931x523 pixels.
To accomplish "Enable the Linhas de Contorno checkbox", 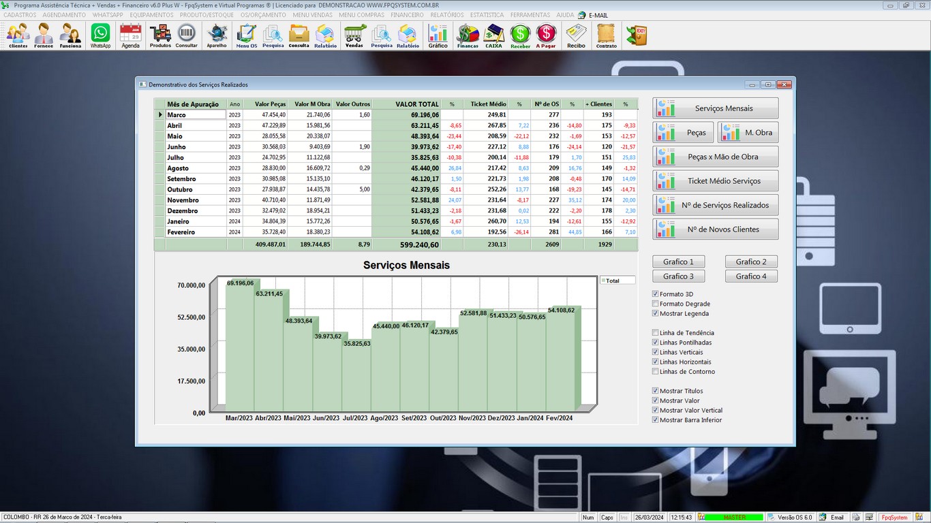I will (656, 372).
